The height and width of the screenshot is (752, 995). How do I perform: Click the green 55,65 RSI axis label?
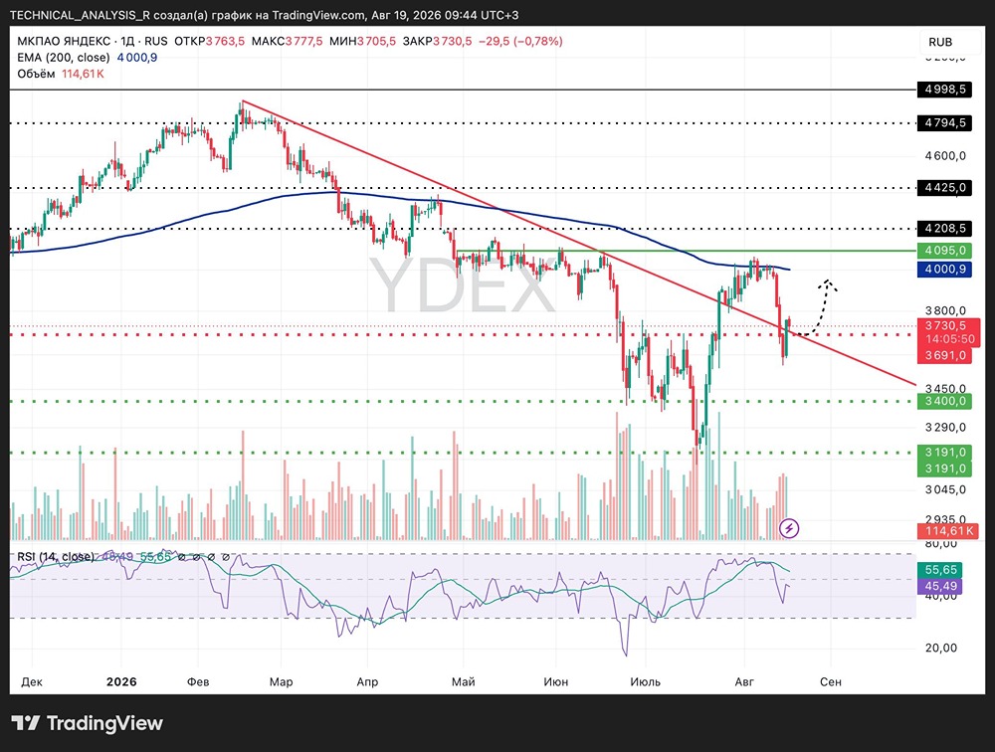tap(940, 570)
